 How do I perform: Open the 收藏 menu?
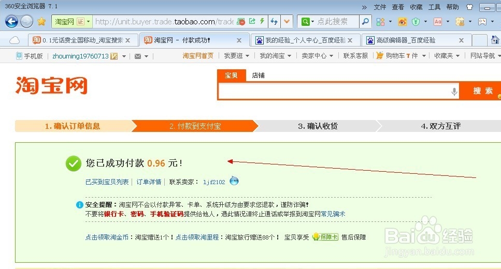pyautogui.click(x=417, y=7)
